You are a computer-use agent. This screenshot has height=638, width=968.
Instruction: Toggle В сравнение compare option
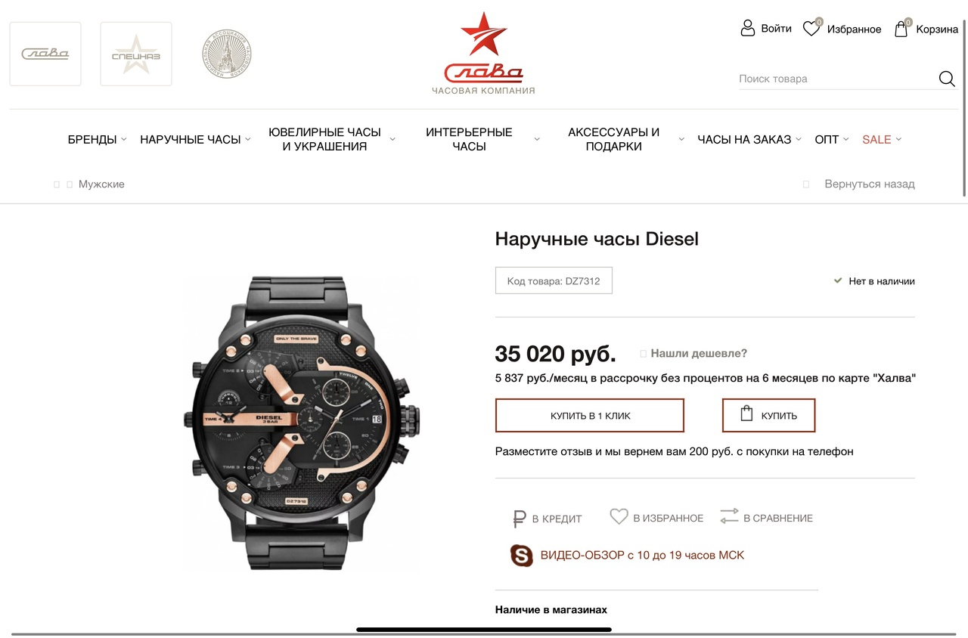point(766,518)
